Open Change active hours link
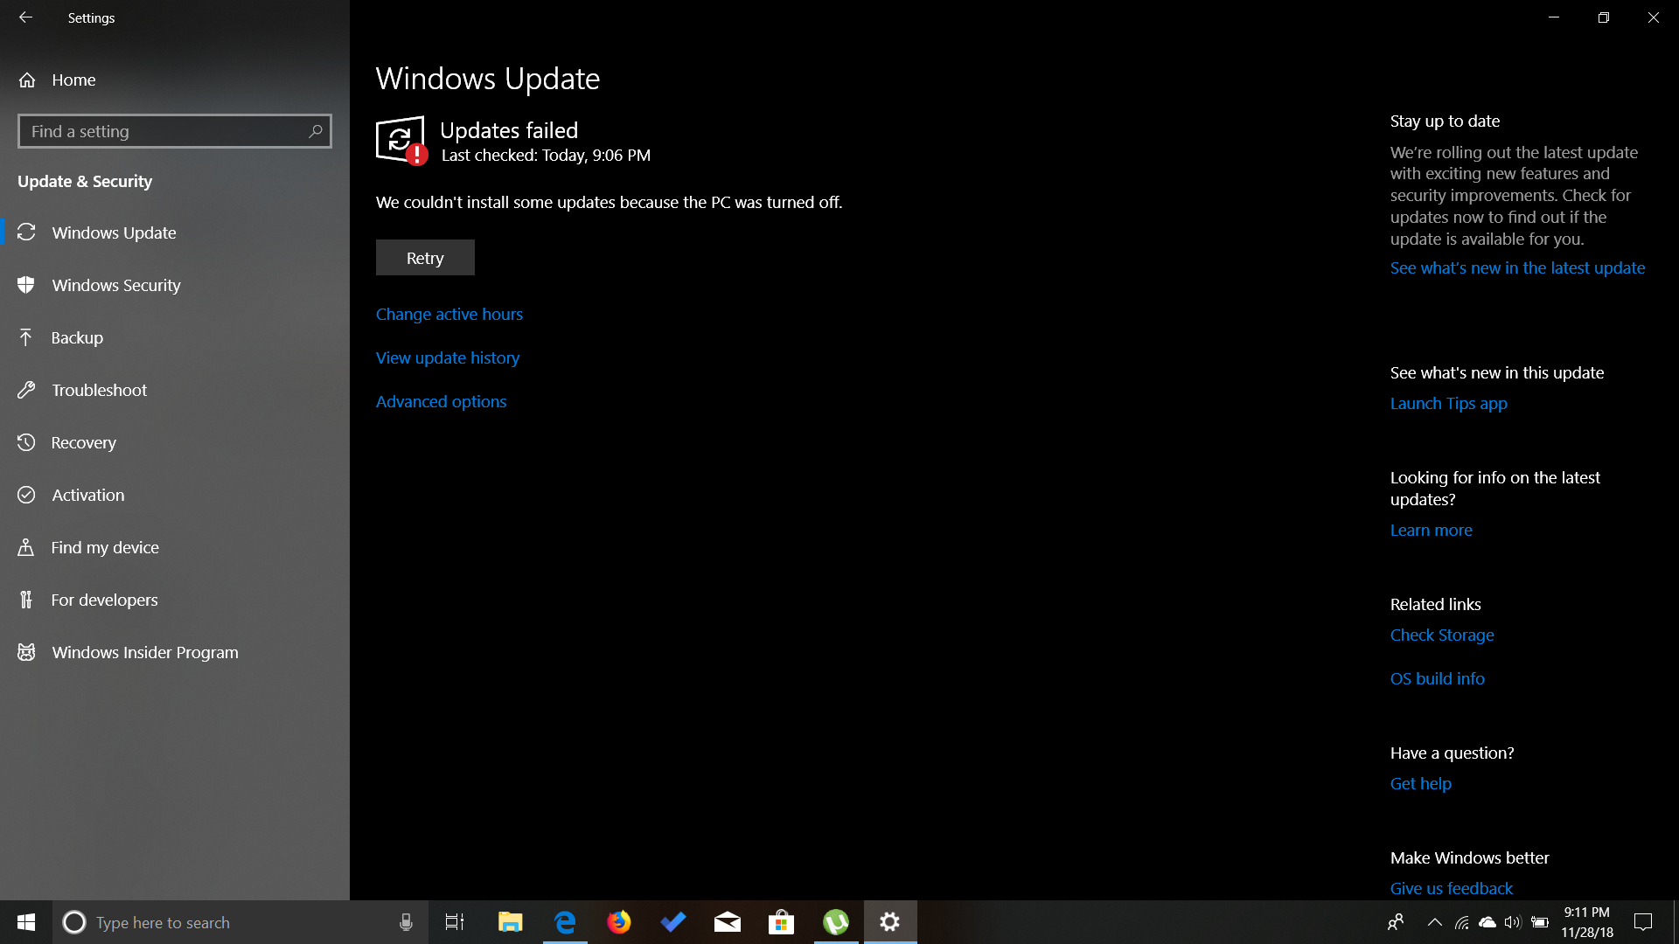 pos(449,314)
